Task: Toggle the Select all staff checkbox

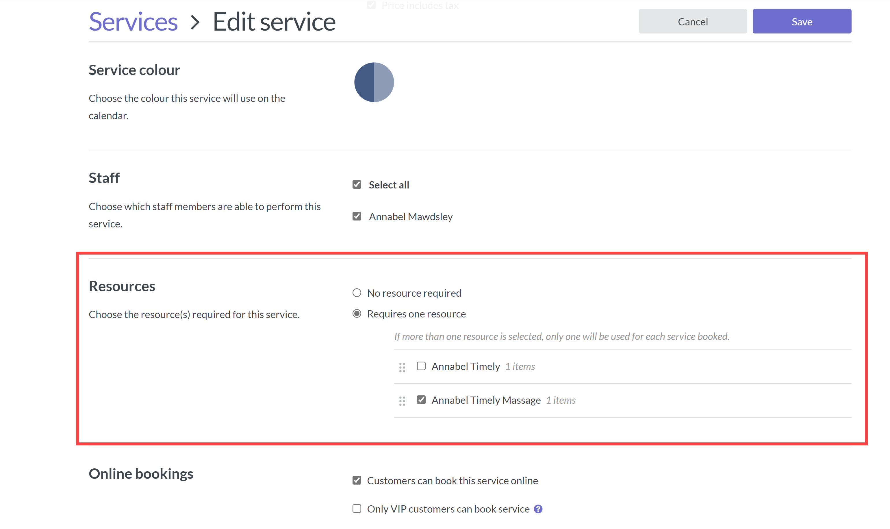Action: pos(357,185)
